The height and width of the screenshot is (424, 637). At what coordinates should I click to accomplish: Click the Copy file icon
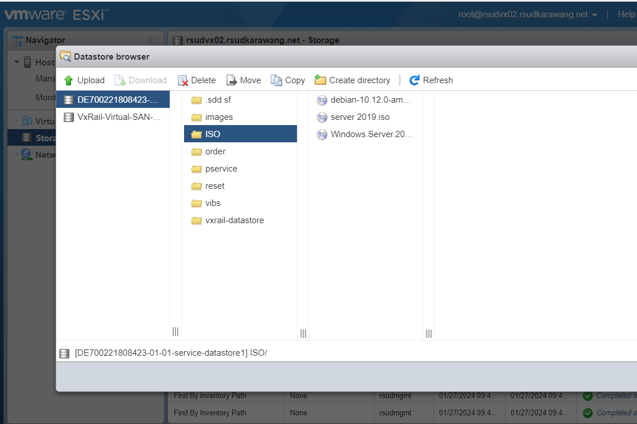click(287, 80)
